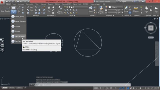
Task: Choose the 2-Point circle option
Action: (18, 26)
